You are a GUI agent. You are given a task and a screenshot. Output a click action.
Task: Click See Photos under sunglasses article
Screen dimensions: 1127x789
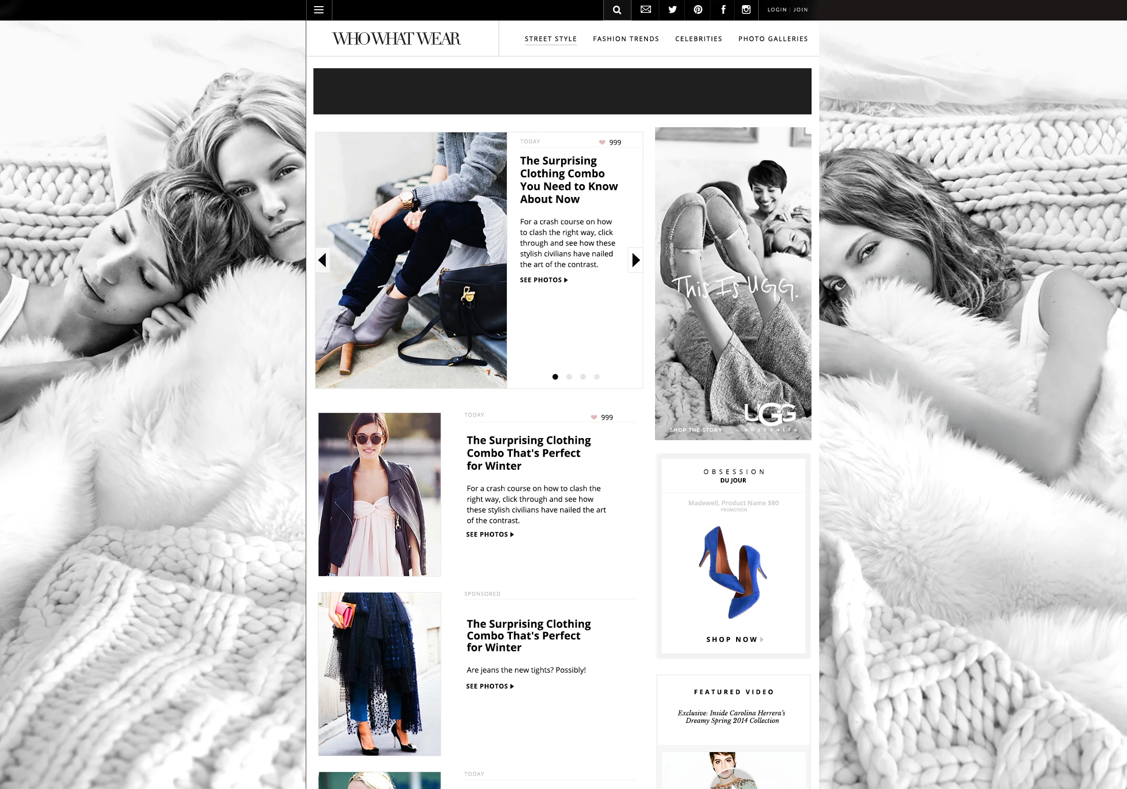pyautogui.click(x=490, y=535)
